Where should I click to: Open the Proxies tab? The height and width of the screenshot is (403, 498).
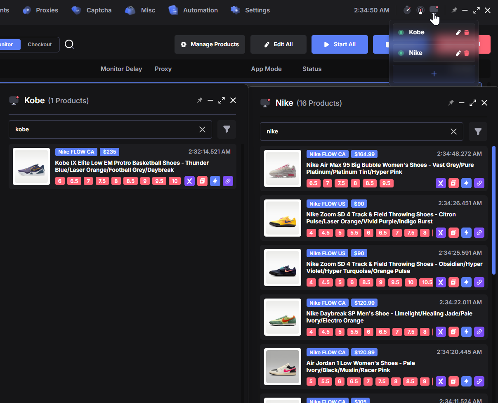40,10
